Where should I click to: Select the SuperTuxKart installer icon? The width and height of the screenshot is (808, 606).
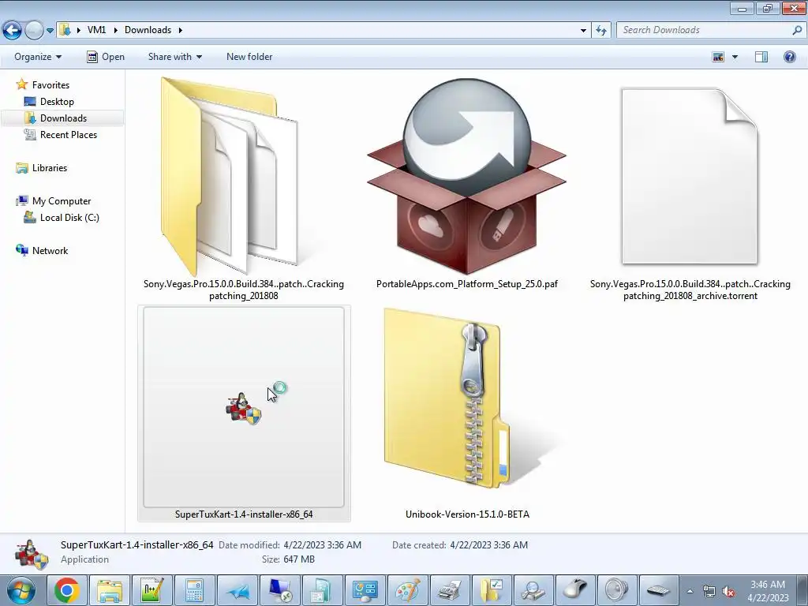click(244, 407)
